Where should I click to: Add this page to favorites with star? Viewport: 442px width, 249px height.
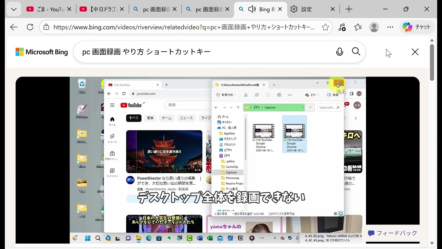(x=325, y=27)
